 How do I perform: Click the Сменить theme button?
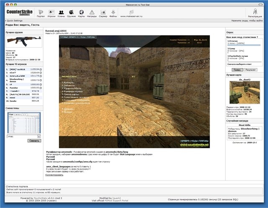point(34,141)
